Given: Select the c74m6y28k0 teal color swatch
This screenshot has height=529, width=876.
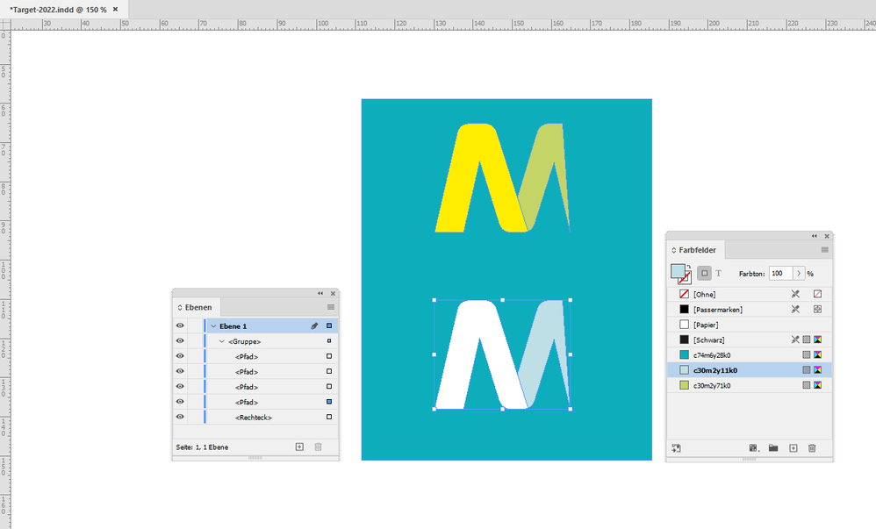Looking at the screenshot, I should (713, 354).
